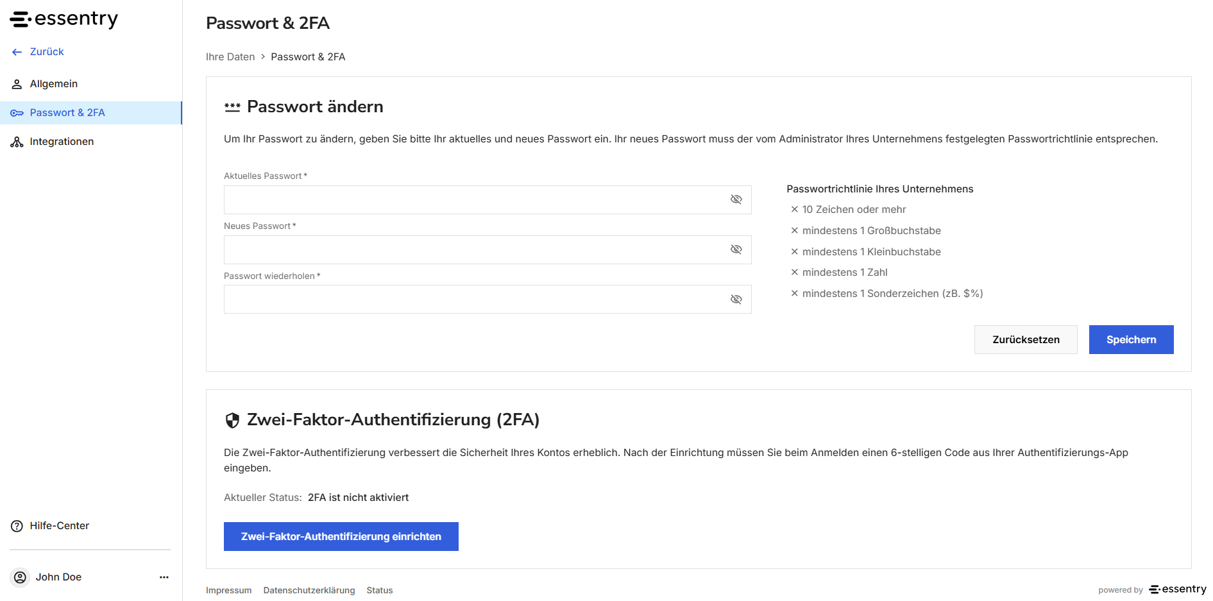Screen dimensions: 1213x601
Task: Click the Hilfe-Center question mark icon
Action: tap(17, 526)
